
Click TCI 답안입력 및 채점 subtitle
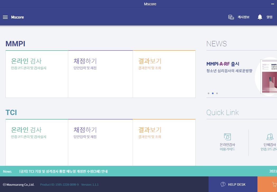pyautogui.click(x=85, y=137)
